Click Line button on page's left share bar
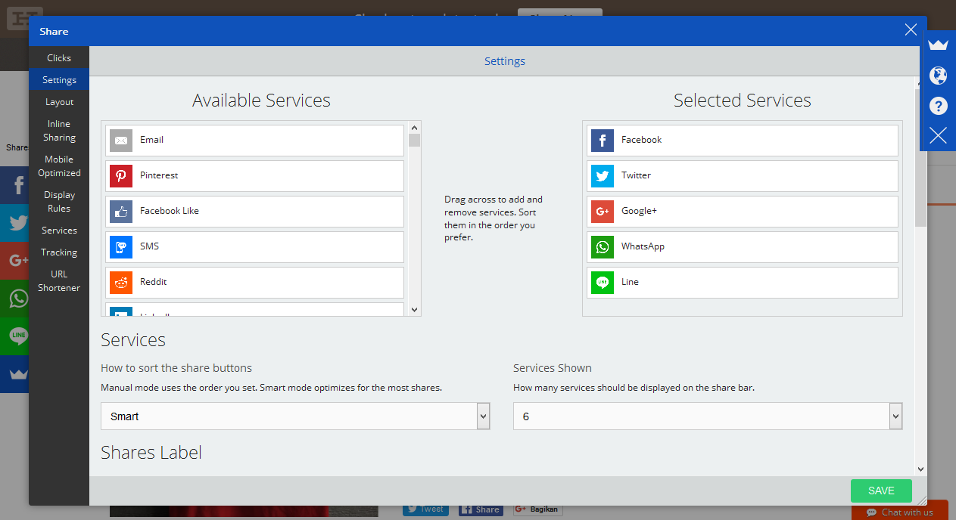The height and width of the screenshot is (520, 956). (14, 336)
